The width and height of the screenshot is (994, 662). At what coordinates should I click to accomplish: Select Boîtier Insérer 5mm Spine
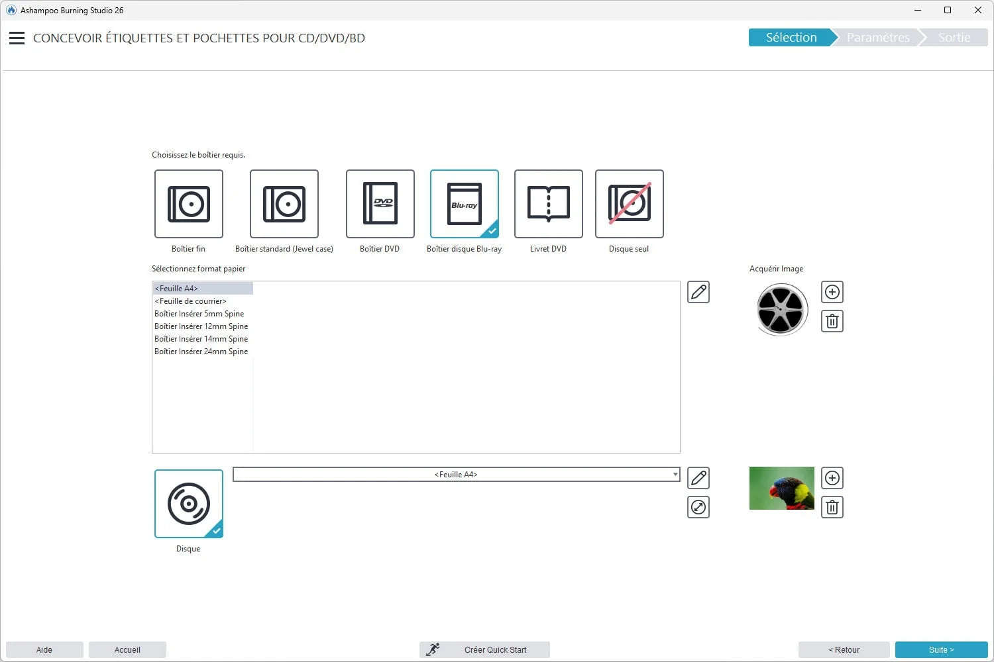tap(203, 314)
